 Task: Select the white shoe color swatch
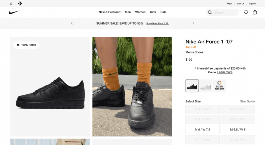tap(206, 86)
